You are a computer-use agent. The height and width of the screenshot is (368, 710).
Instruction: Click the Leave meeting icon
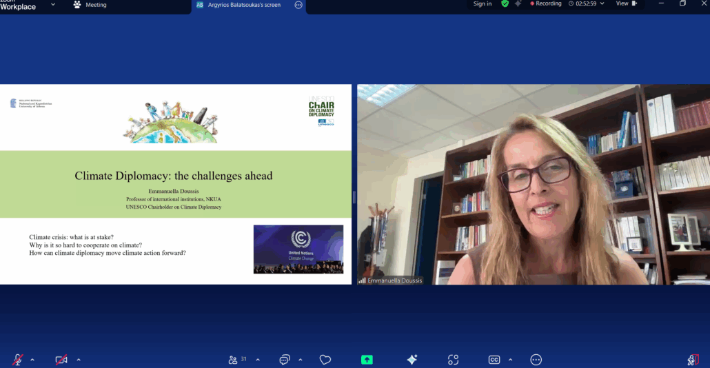(693, 359)
